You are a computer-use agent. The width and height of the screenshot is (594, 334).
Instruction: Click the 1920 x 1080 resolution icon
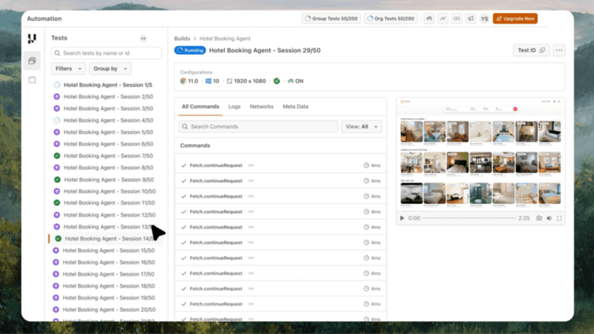tap(229, 81)
